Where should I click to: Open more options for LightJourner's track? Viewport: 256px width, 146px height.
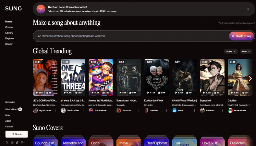point(55,110)
